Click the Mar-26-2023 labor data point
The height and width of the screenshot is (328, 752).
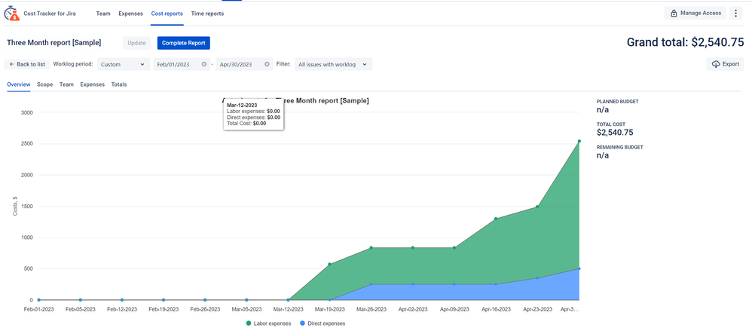click(371, 248)
